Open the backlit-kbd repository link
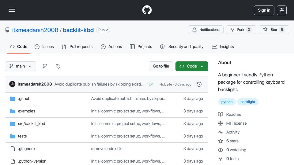This screenshot has height=165, width=294. pyautogui.click(x=78, y=30)
